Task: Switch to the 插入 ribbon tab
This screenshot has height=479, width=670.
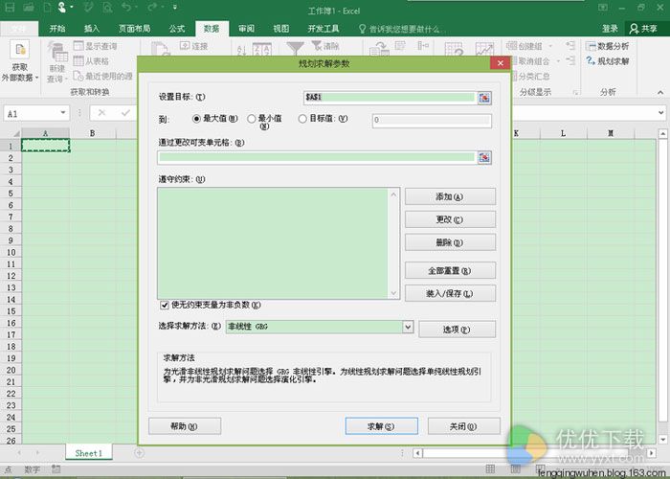Action: coord(92,29)
